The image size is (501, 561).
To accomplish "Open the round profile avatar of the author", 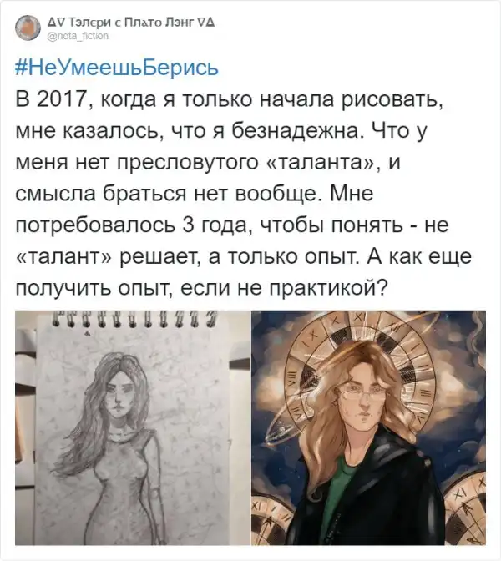I will pos(28,28).
